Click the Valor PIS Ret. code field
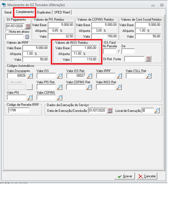Screen dimensions: 170x202 (x=46, y=87)
